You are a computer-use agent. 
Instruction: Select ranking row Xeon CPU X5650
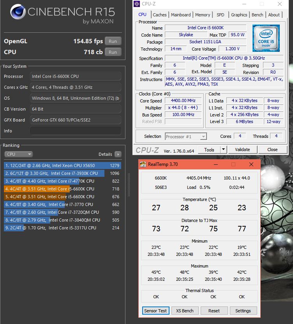[x=62, y=166]
